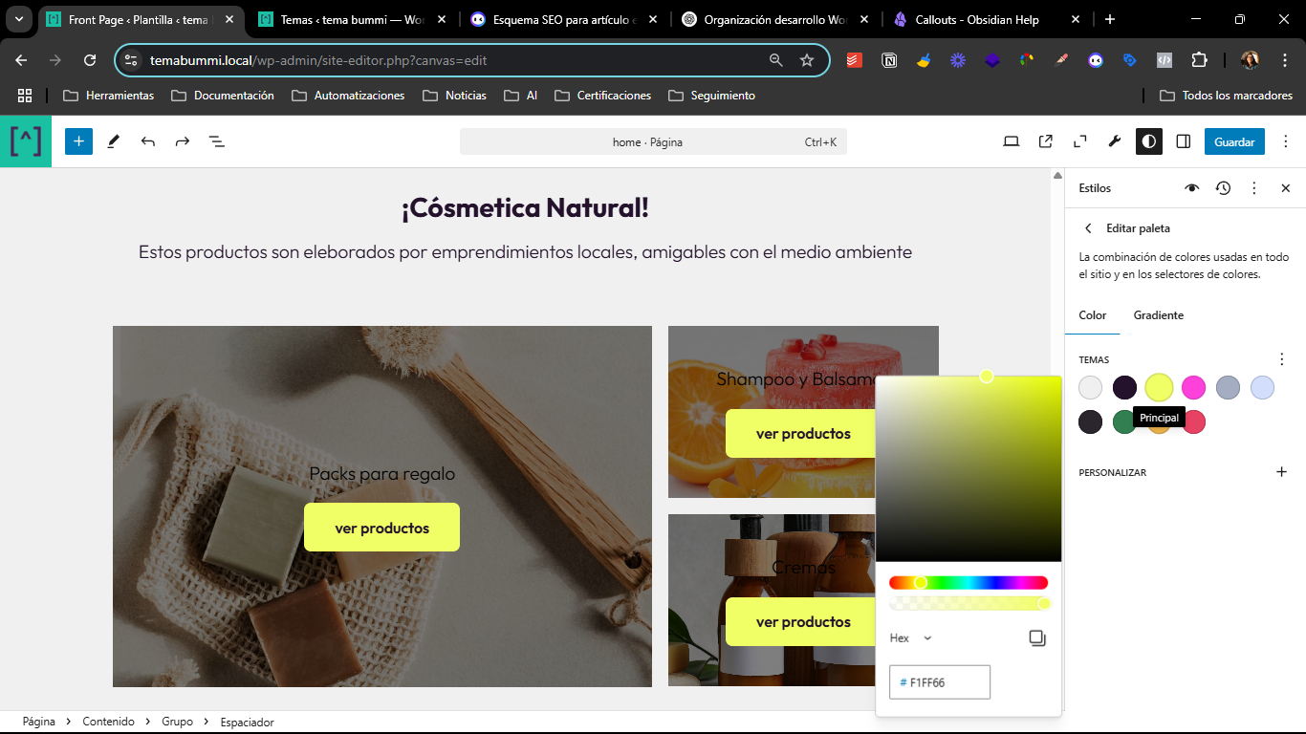The width and height of the screenshot is (1306, 734).
Task: Click the Guardar save button
Action: coord(1233,141)
